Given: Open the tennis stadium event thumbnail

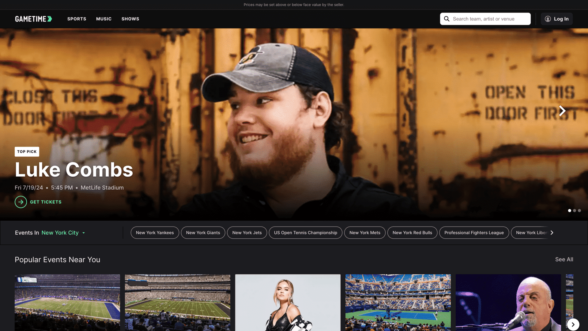Looking at the screenshot, I should click(x=398, y=302).
